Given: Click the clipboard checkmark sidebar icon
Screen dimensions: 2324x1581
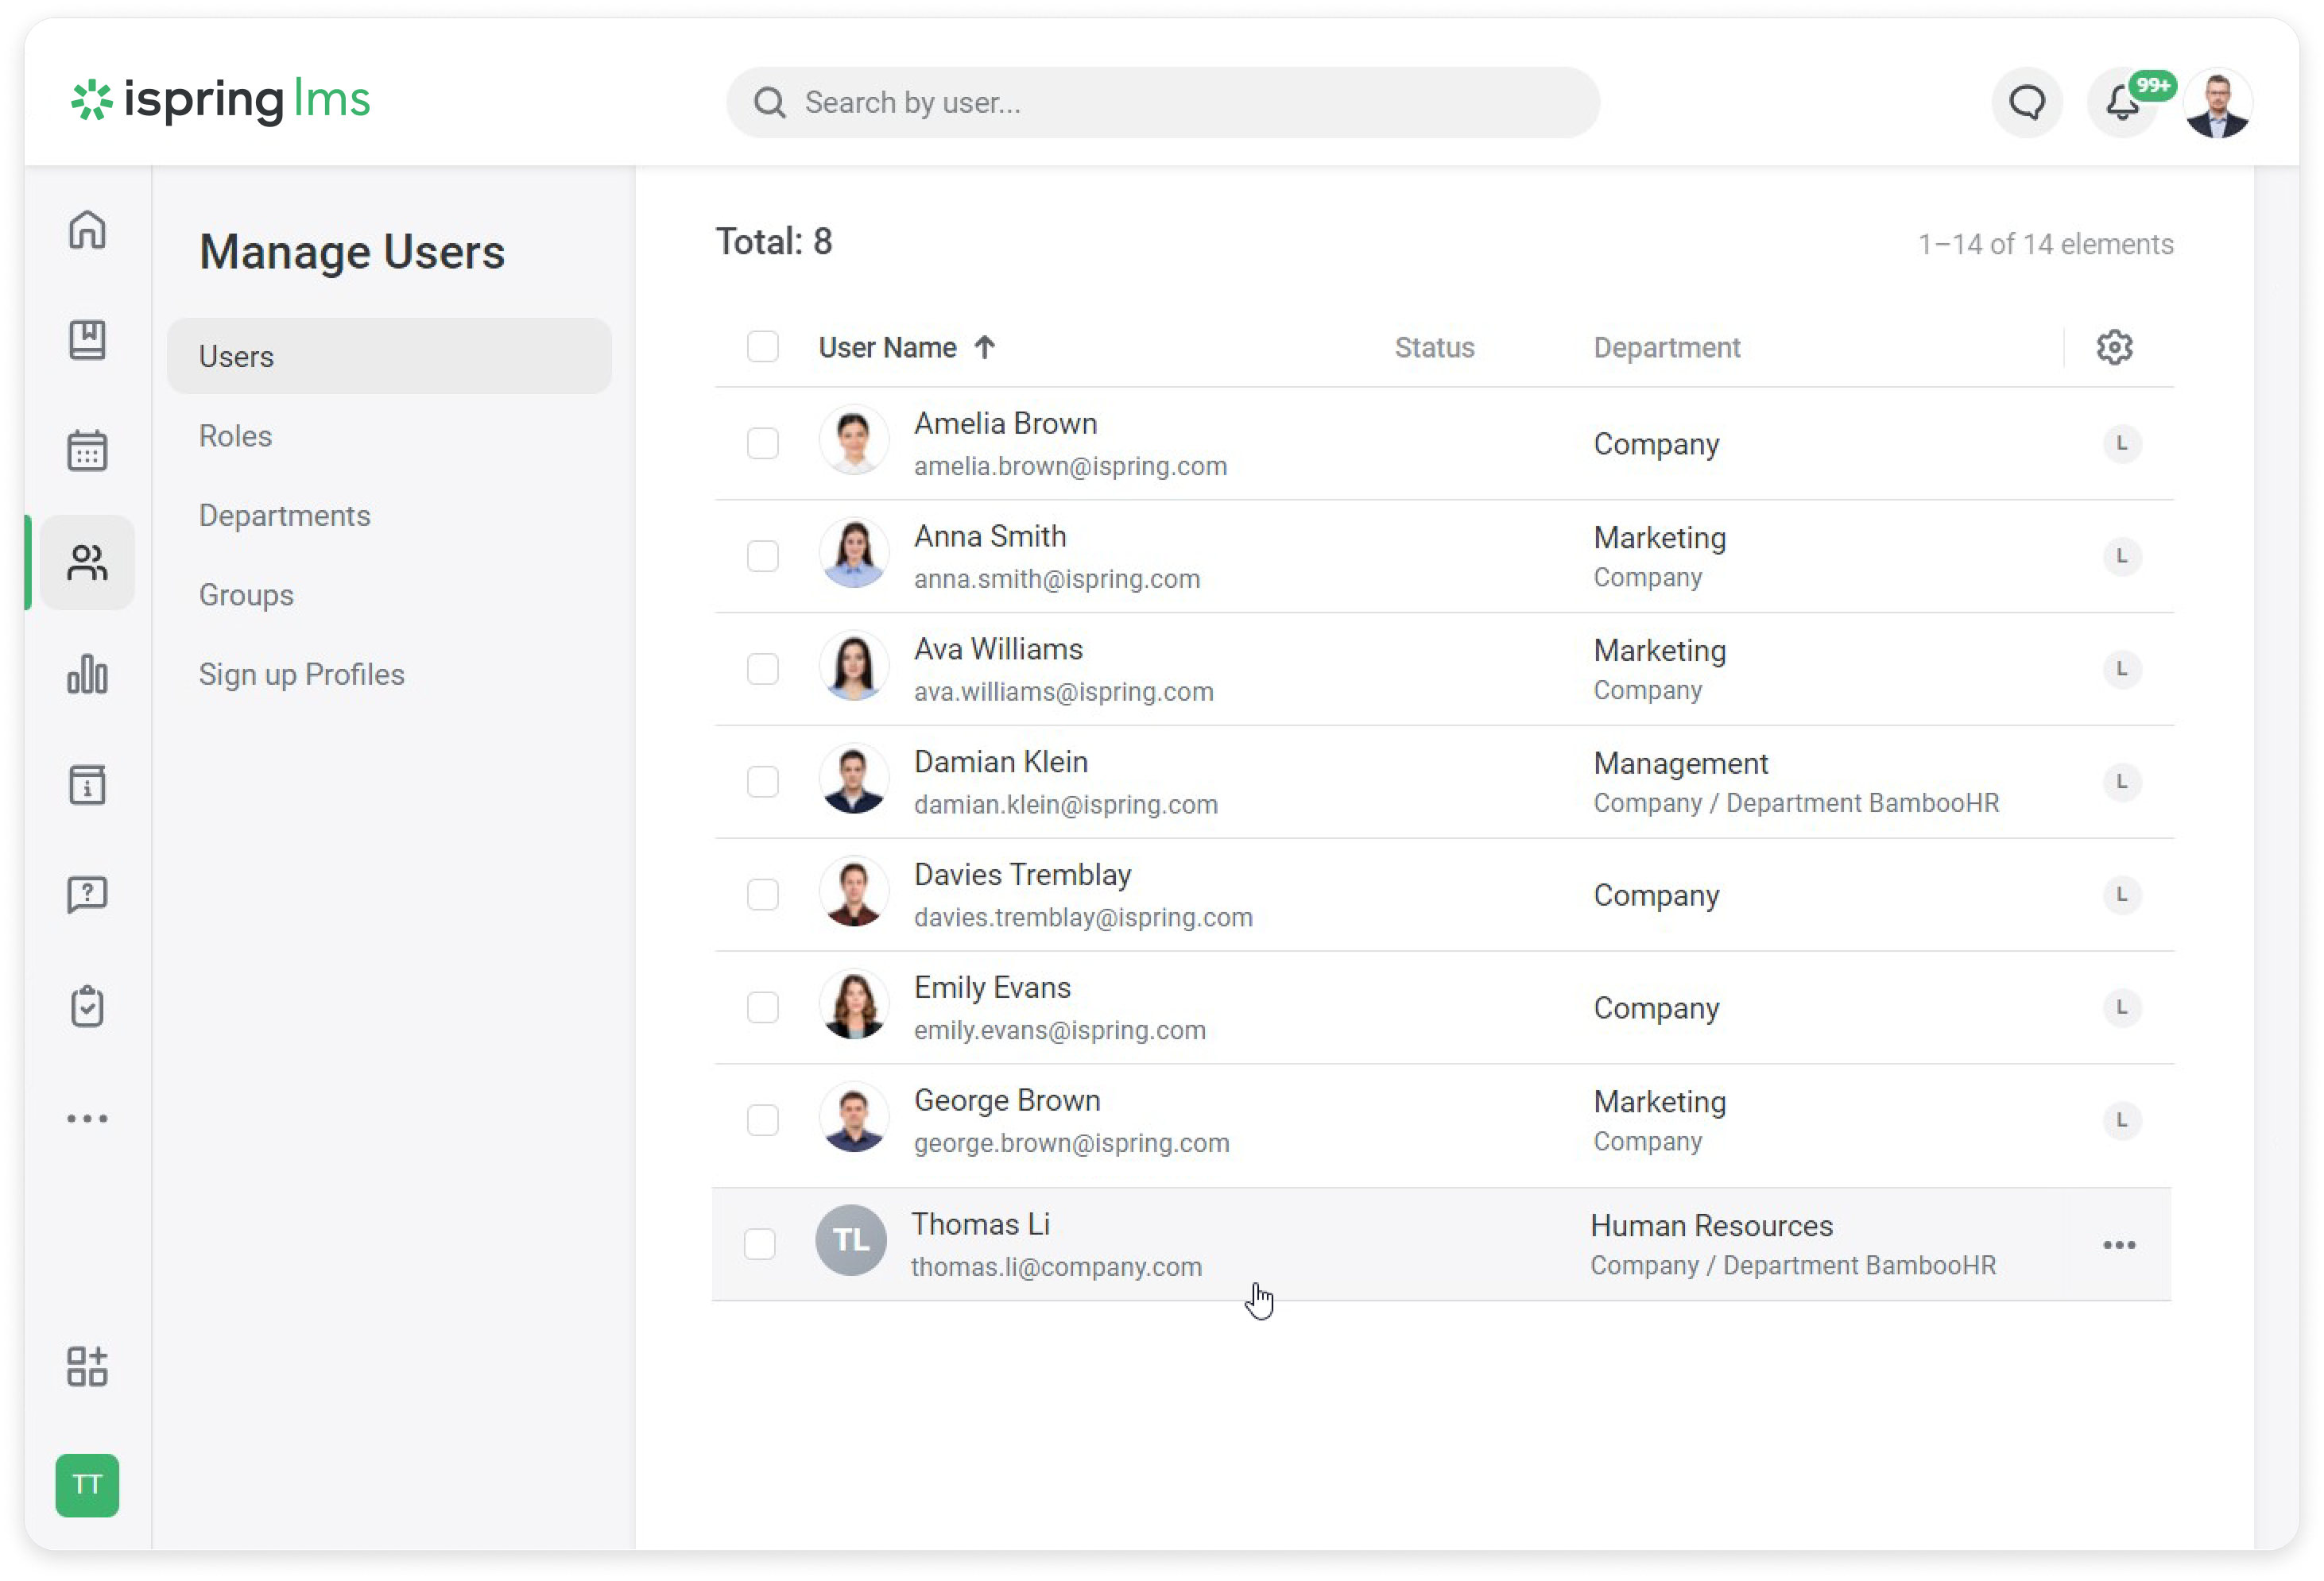Looking at the screenshot, I should 87,1007.
